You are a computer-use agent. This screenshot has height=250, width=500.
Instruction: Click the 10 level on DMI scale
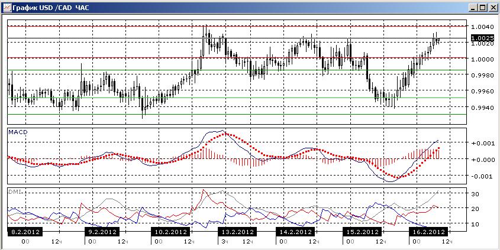click(x=475, y=224)
